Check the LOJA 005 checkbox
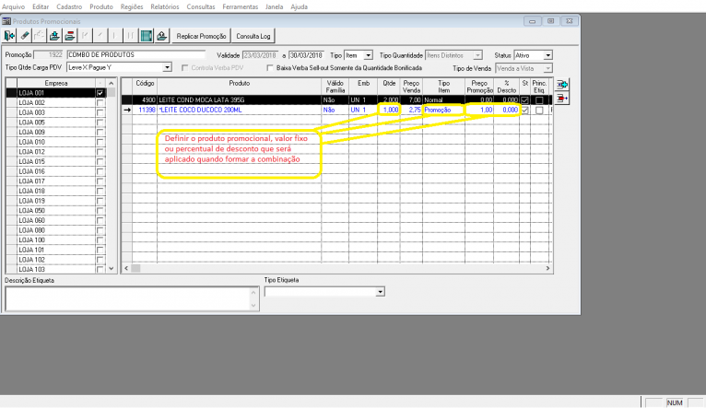This screenshot has height=408, width=706. (100, 122)
